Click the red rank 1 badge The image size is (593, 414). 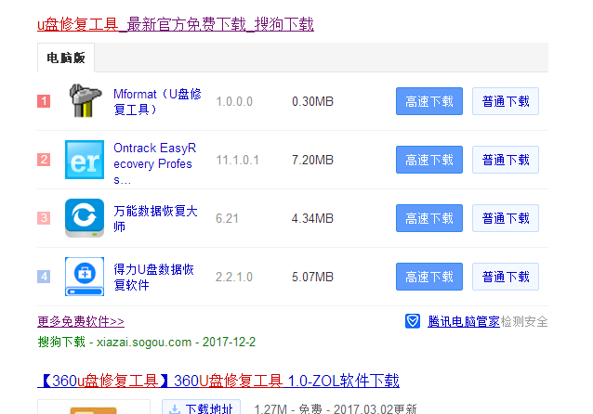(x=44, y=101)
